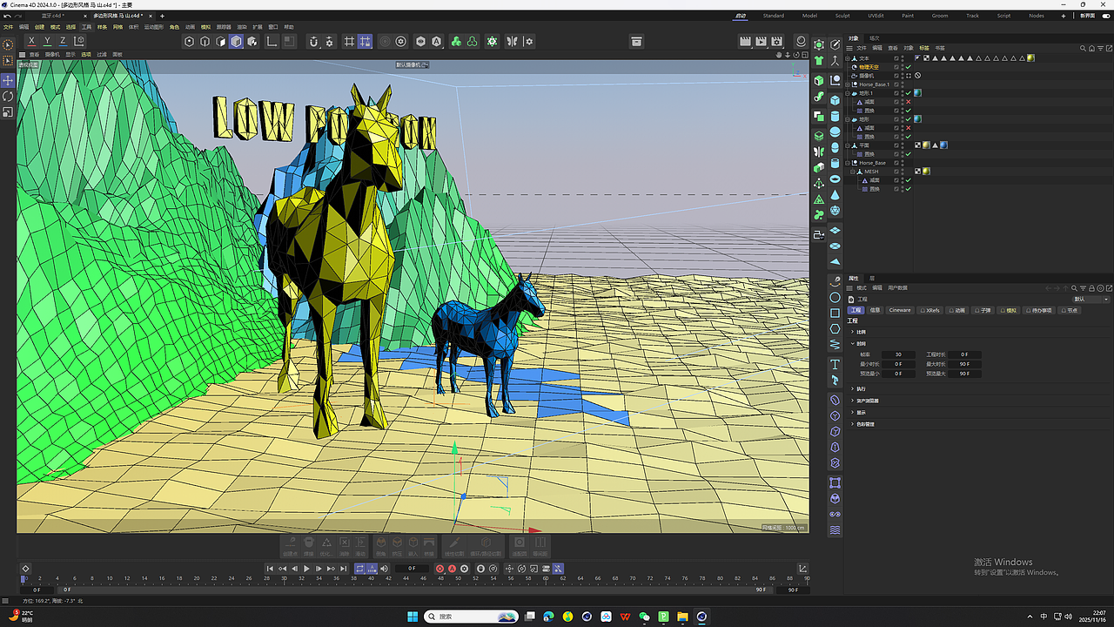This screenshot has height=627, width=1114.
Task: Toggle the 置换 checkmark under 平面
Action: click(x=909, y=154)
